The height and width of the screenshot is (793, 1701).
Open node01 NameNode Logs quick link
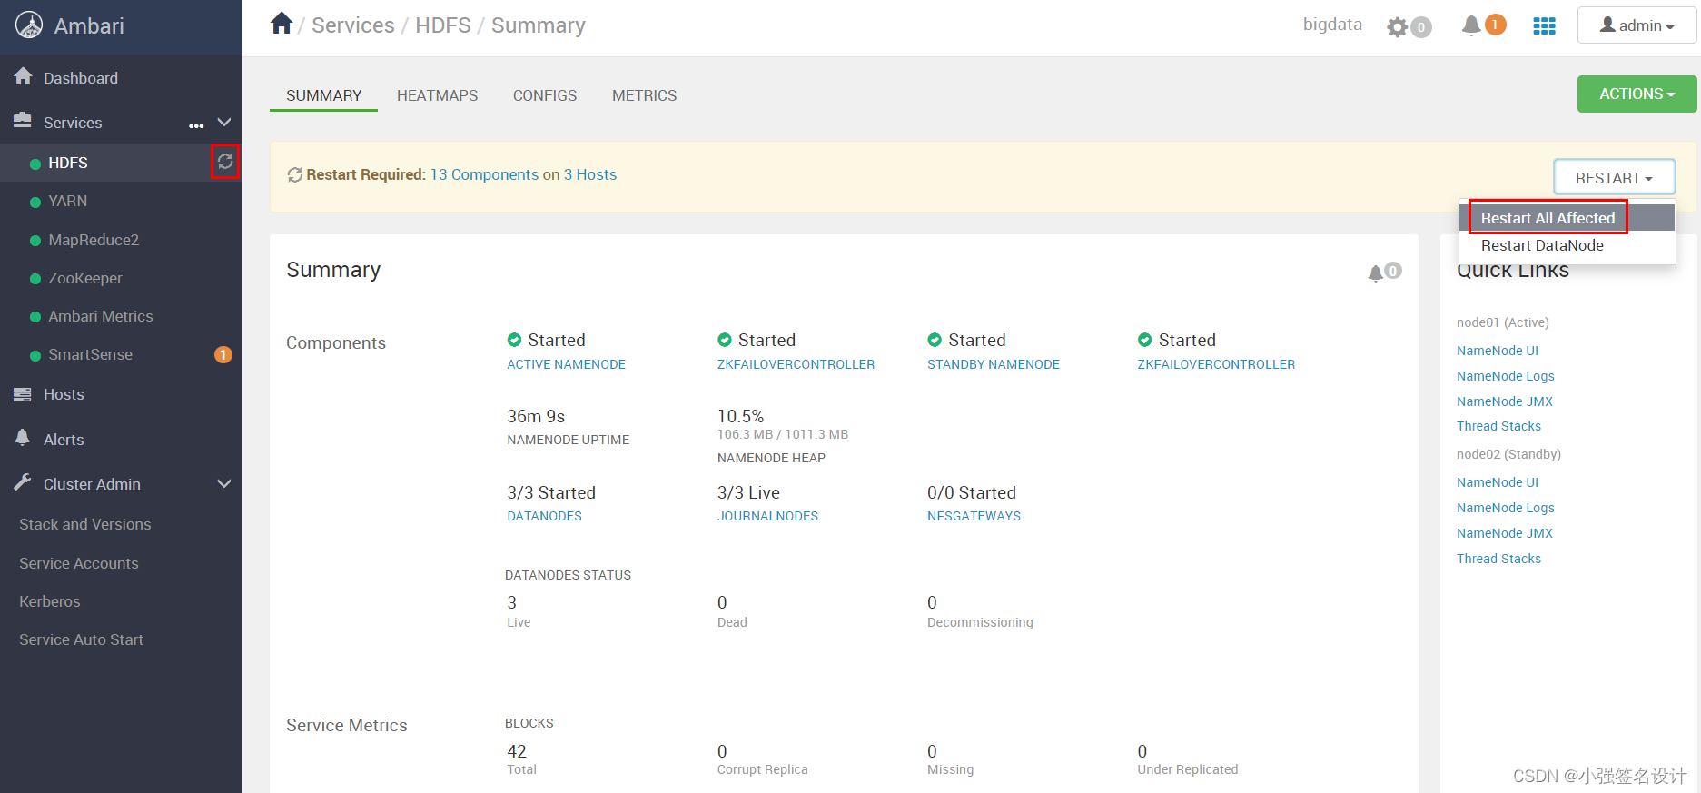pos(1506,376)
